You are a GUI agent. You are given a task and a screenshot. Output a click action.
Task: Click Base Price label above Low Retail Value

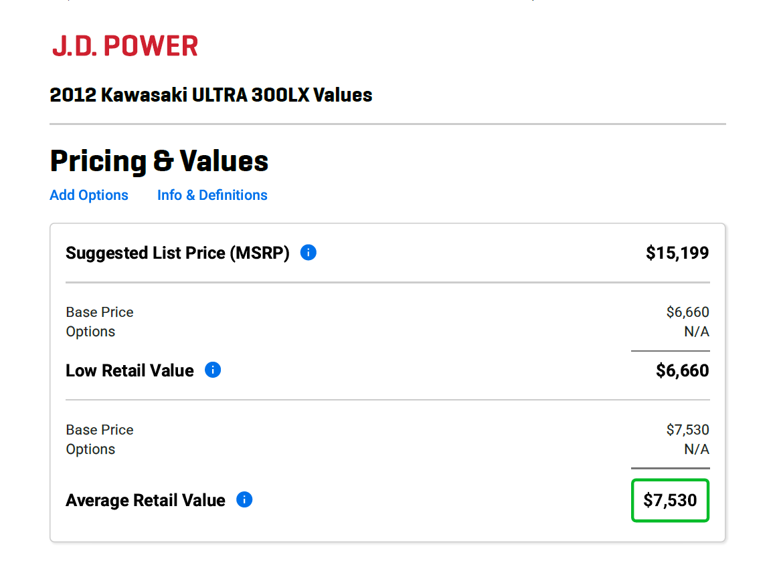pos(100,312)
